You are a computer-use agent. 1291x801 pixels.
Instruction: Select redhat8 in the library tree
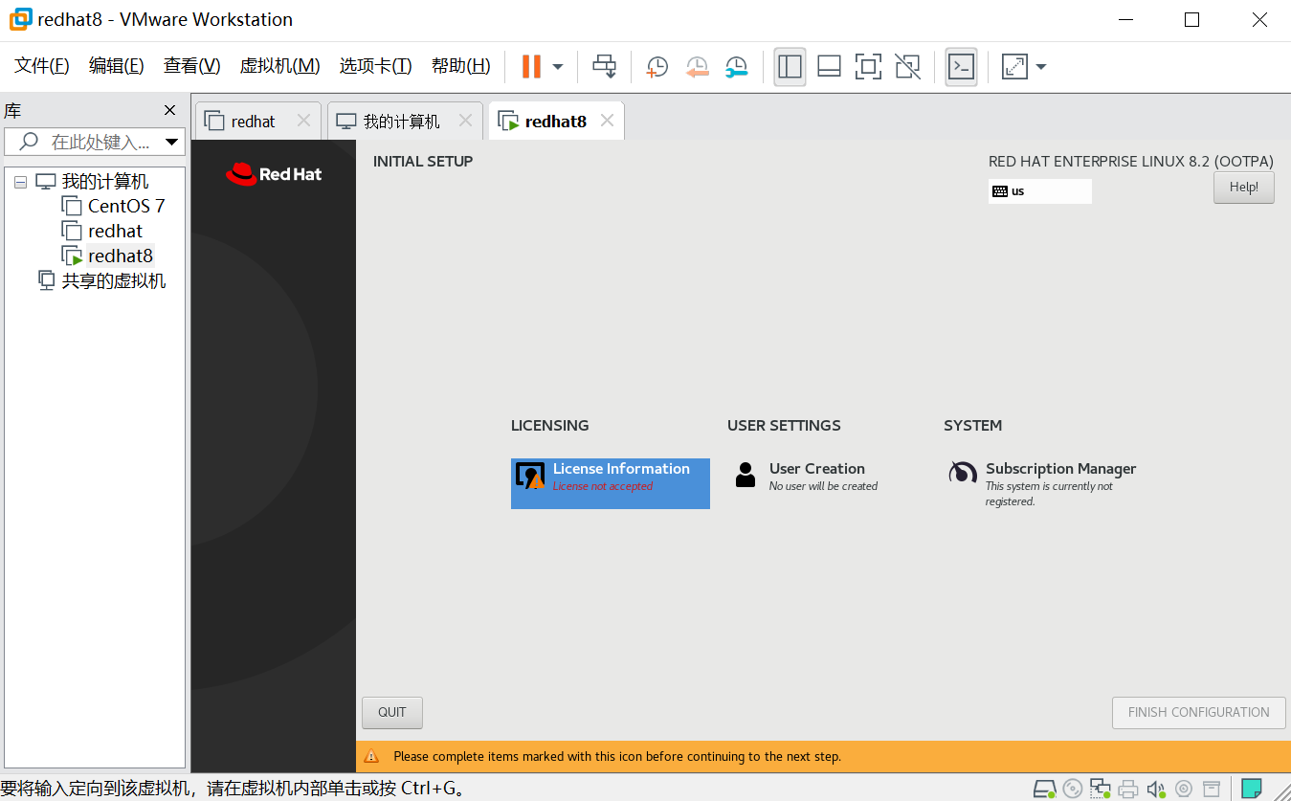[120, 256]
